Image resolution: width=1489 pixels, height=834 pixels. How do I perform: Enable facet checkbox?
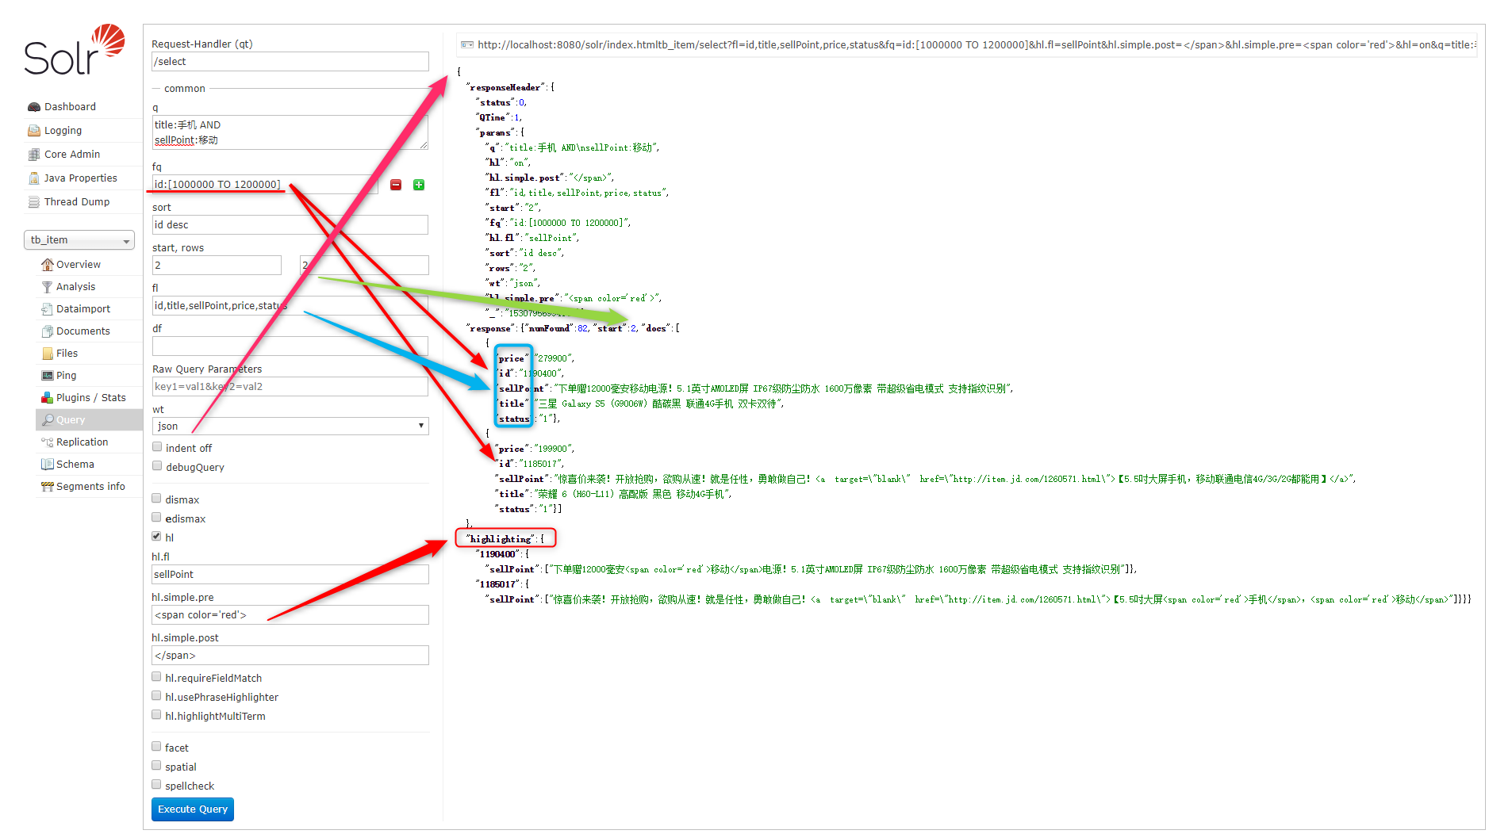(157, 747)
